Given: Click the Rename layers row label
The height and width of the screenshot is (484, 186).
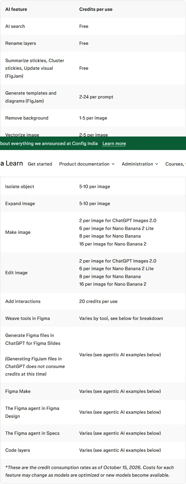Looking at the screenshot, I should pos(21,43).
